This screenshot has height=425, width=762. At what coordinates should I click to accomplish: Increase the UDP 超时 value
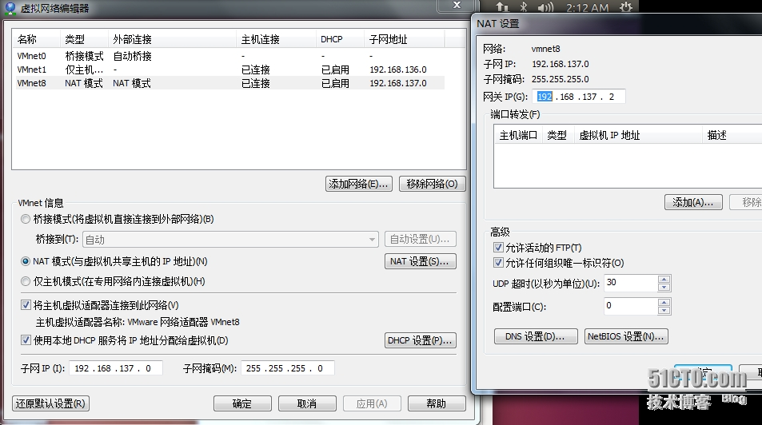click(664, 279)
